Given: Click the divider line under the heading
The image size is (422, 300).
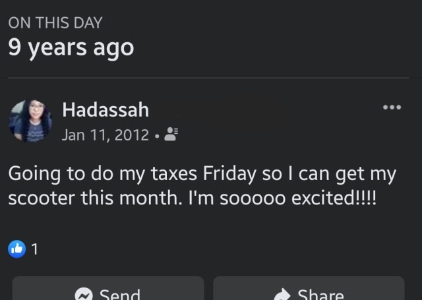Looking at the screenshot, I should pos(211,78).
